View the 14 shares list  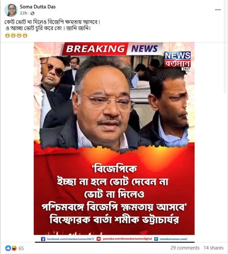point(213,248)
